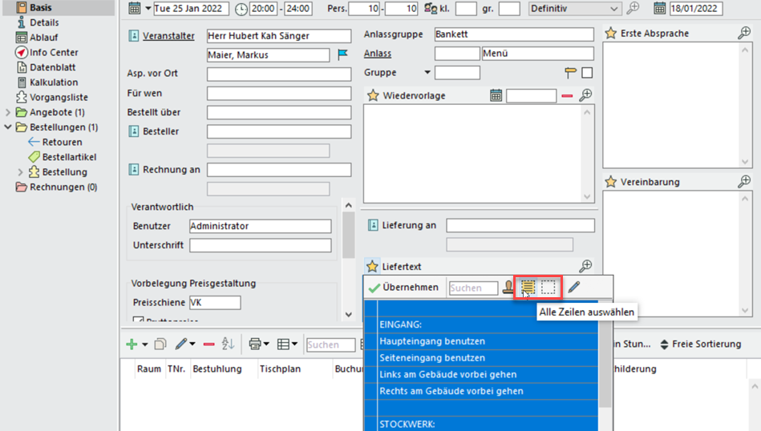Click the pencil edit icon in Liefertext popup
This screenshot has width=761, height=431.
click(x=574, y=287)
